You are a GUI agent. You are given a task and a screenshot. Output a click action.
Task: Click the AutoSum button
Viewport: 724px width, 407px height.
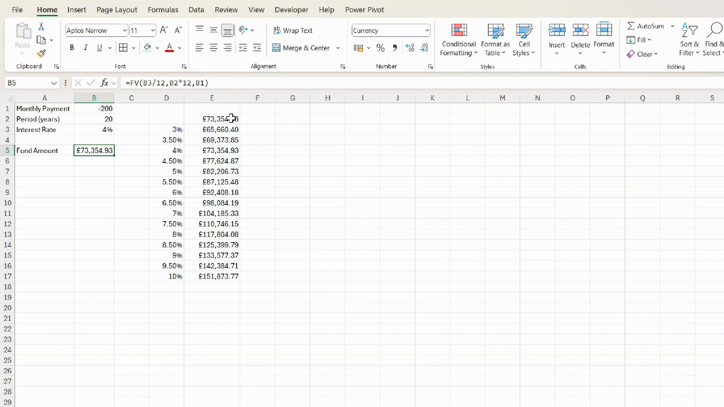pyautogui.click(x=645, y=26)
